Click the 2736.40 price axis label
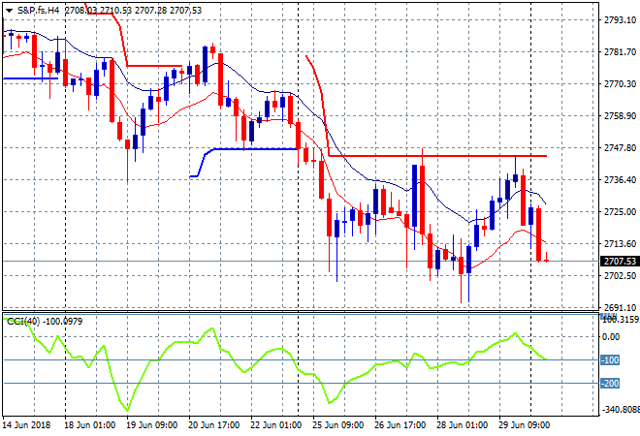 620,179
